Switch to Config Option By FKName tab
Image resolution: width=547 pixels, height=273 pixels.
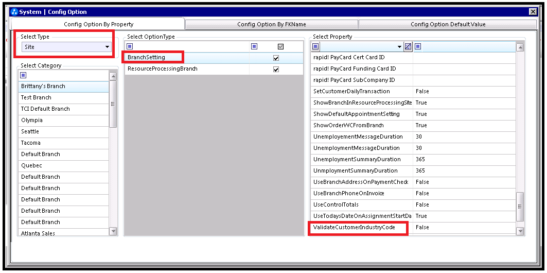[x=271, y=24]
